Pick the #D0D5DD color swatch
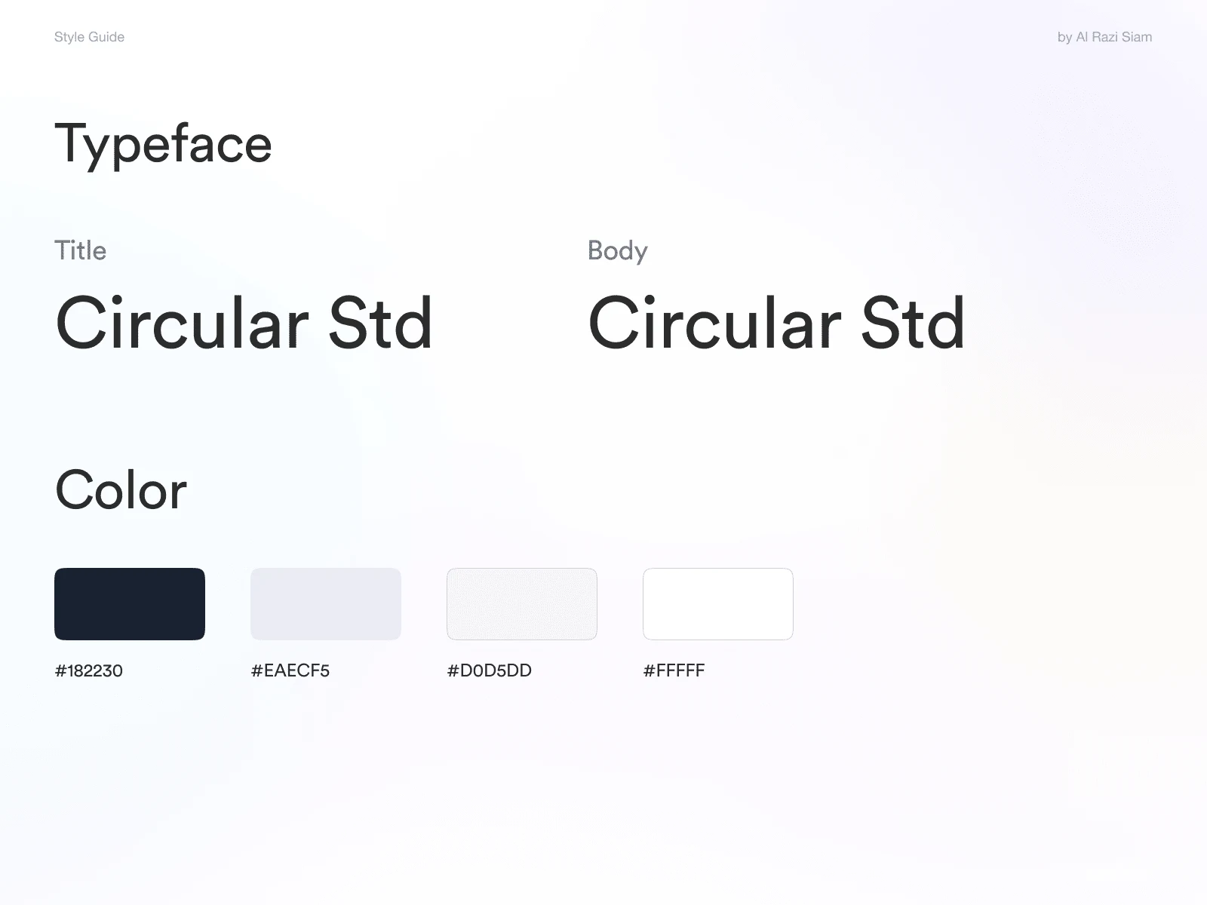The width and height of the screenshot is (1207, 905). coord(522,604)
